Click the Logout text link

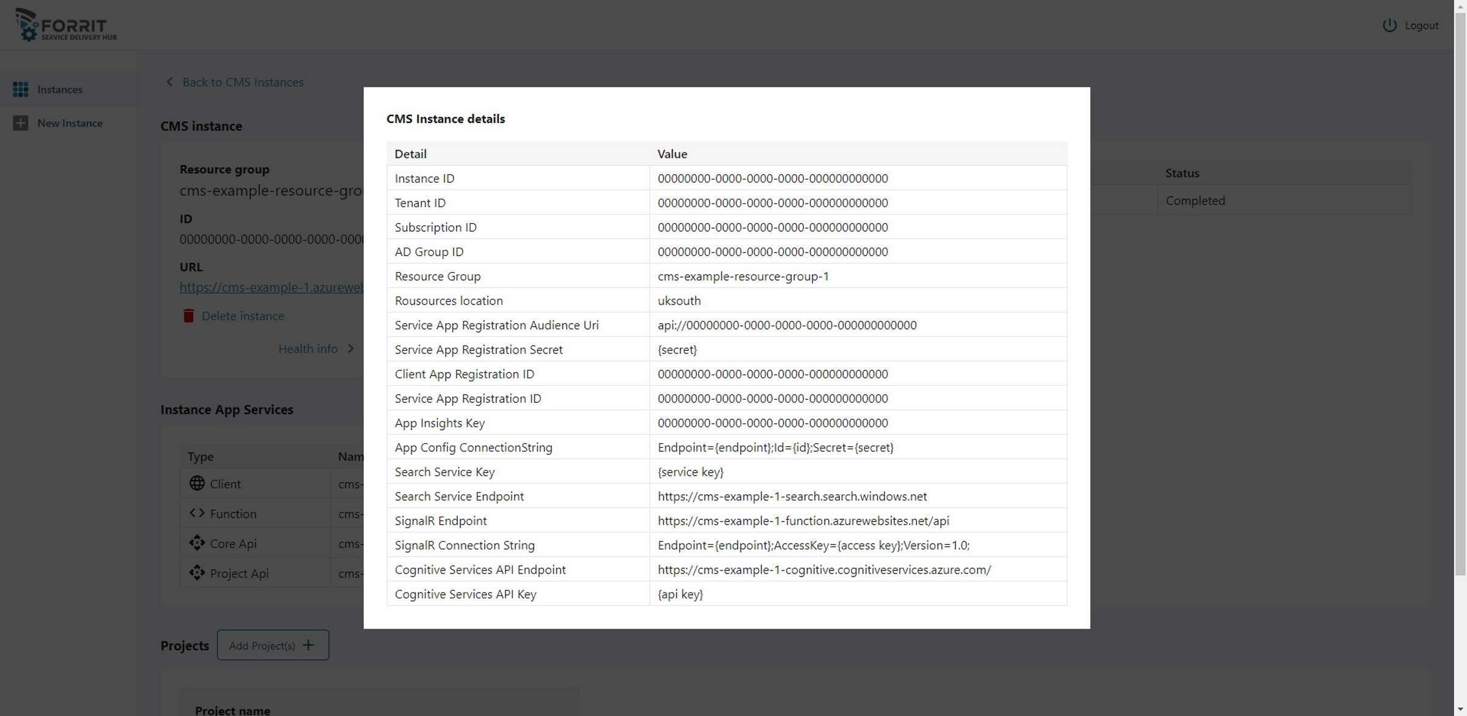pos(1421,25)
